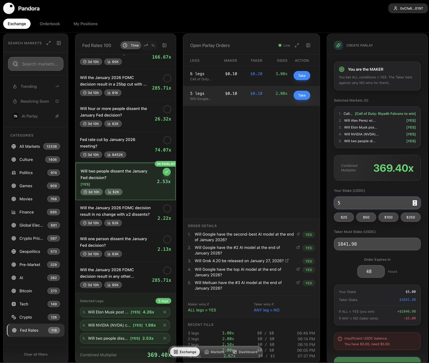Remove NVIDIA leg from selected legs

click(165, 325)
